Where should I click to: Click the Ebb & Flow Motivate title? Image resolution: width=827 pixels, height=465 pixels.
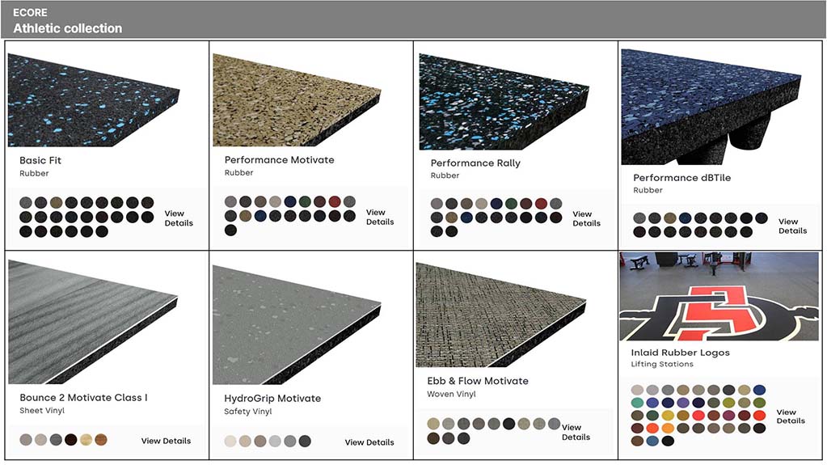478,381
